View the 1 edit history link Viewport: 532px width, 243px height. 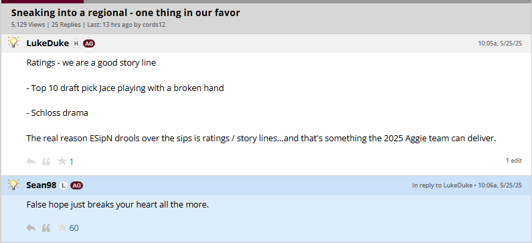tap(514, 160)
